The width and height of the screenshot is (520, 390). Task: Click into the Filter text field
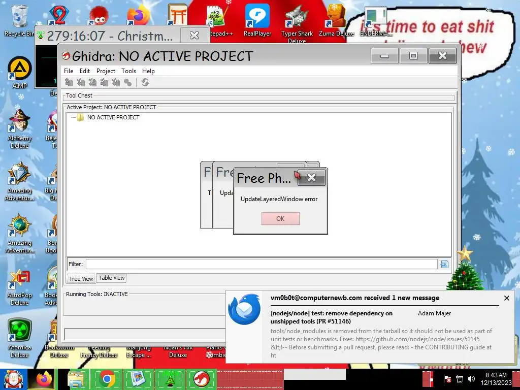(262, 264)
